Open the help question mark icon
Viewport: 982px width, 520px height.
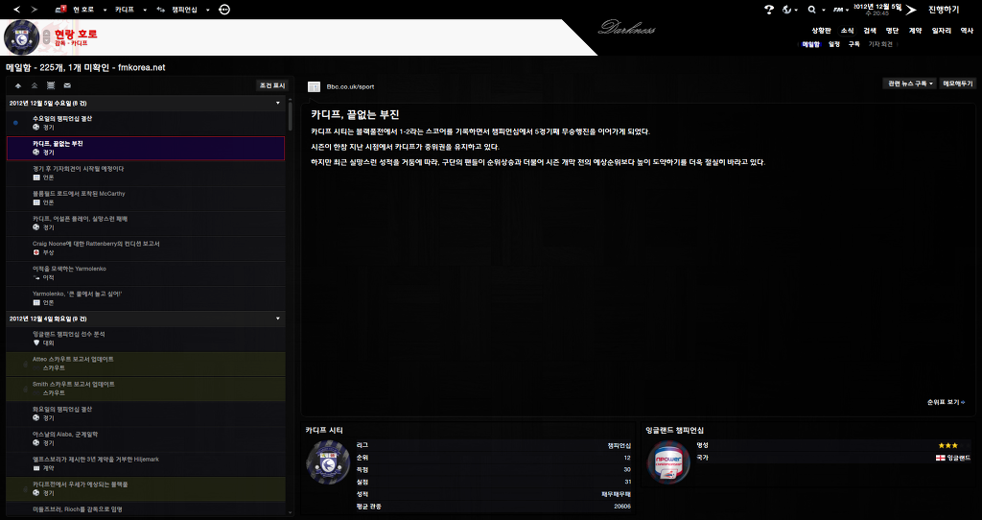[769, 10]
